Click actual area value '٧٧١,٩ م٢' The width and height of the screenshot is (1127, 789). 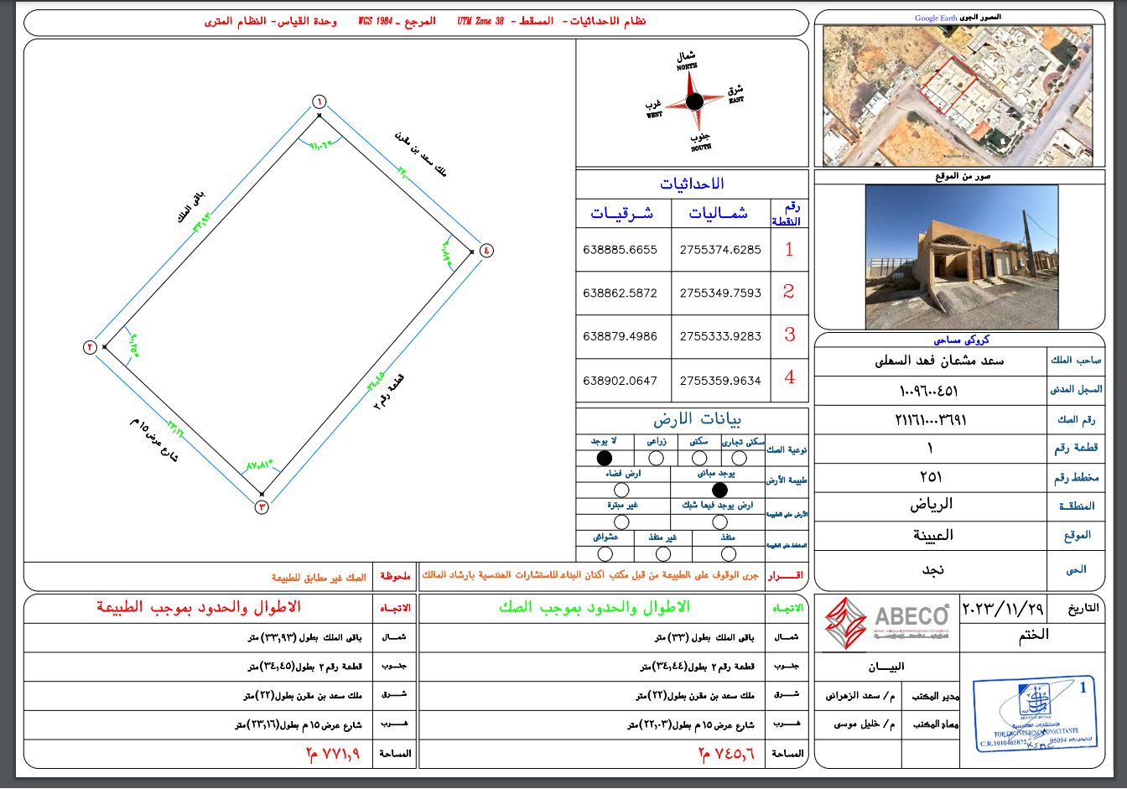[334, 754]
